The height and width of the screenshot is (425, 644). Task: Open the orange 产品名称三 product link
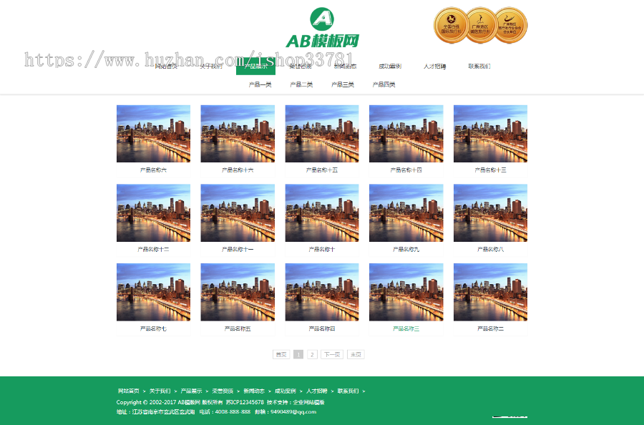[x=406, y=328]
